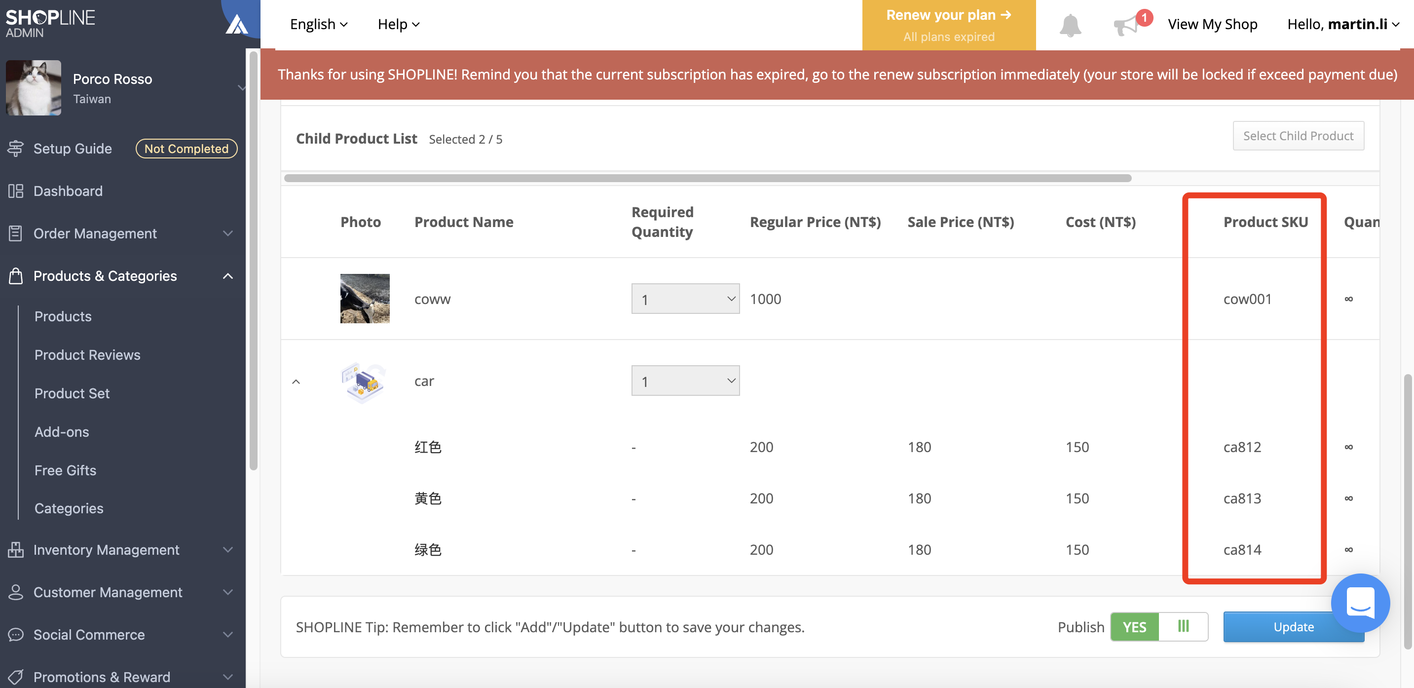The height and width of the screenshot is (688, 1414).
Task: Click the sidebar vertical scrollbar
Action: click(253, 261)
